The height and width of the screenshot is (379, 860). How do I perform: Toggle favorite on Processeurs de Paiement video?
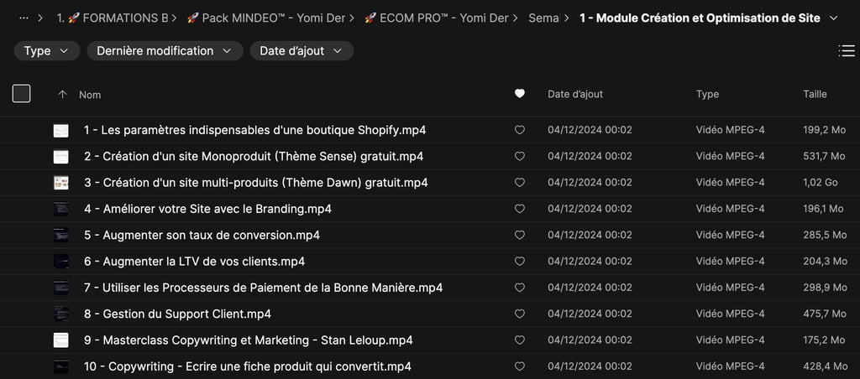pos(519,288)
